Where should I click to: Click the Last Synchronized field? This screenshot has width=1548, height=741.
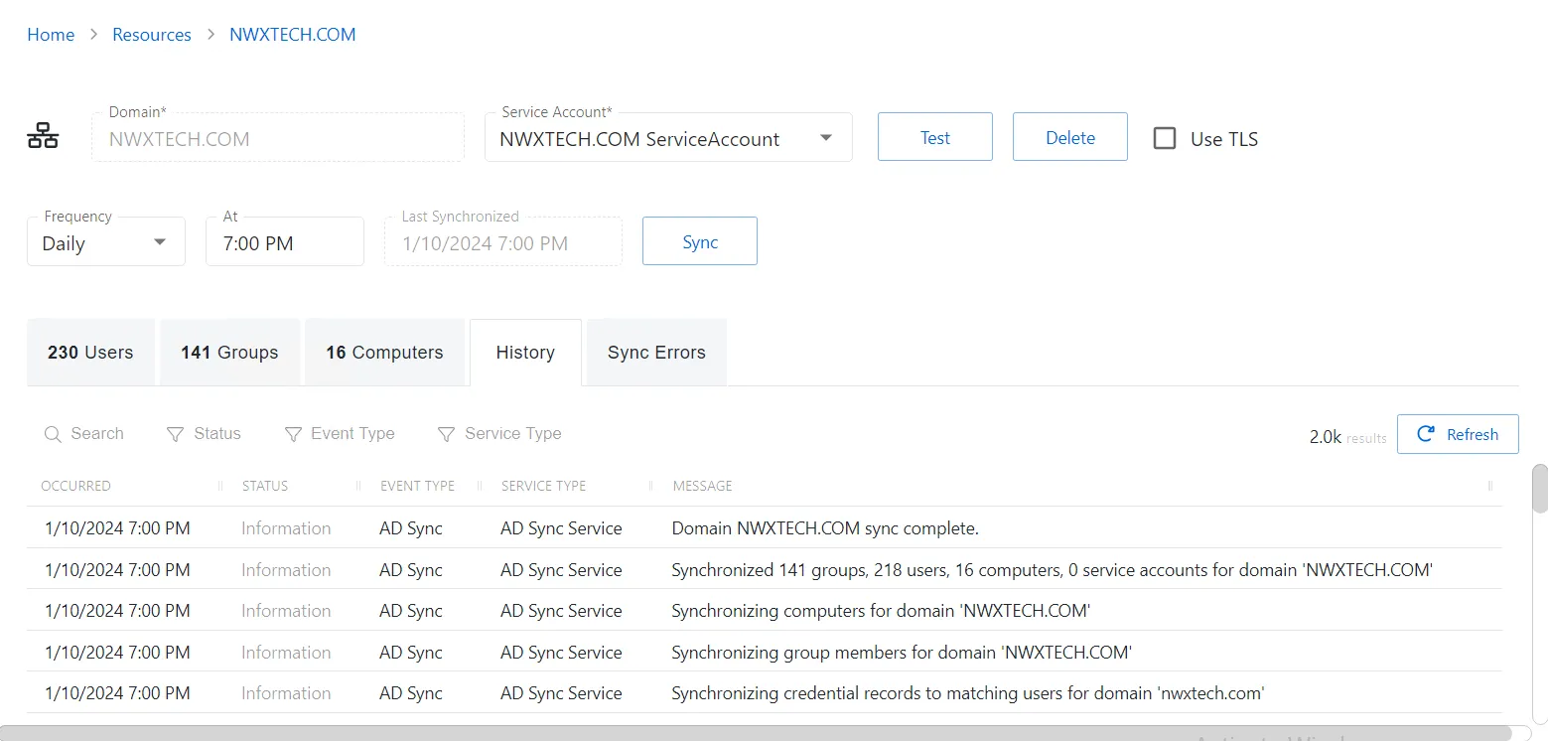(503, 242)
